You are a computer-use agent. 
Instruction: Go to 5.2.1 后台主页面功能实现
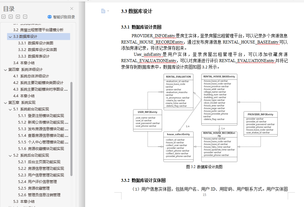[39, 162]
